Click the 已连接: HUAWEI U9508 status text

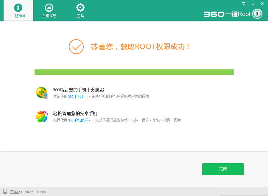(x=28, y=192)
